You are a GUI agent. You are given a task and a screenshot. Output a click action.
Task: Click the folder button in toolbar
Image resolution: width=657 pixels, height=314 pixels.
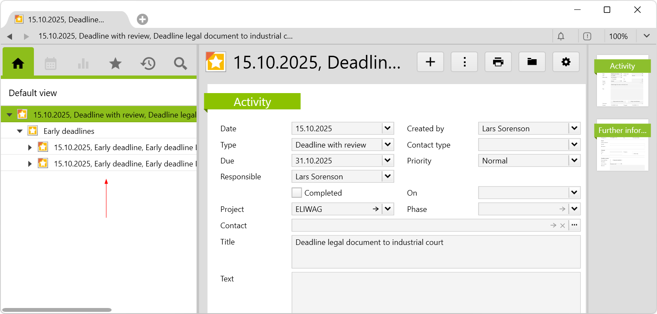click(532, 62)
